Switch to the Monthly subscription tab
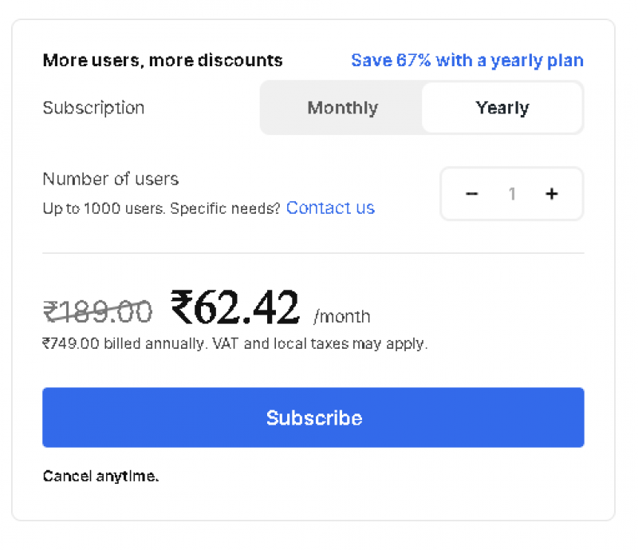 tap(342, 108)
